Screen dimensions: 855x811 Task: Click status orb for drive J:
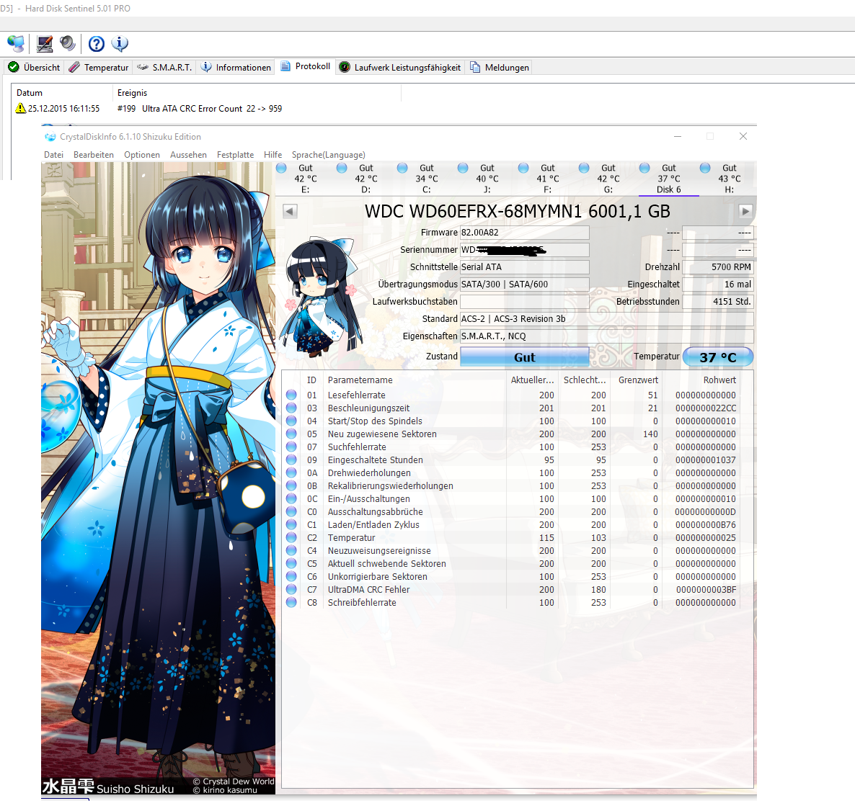[x=463, y=168]
